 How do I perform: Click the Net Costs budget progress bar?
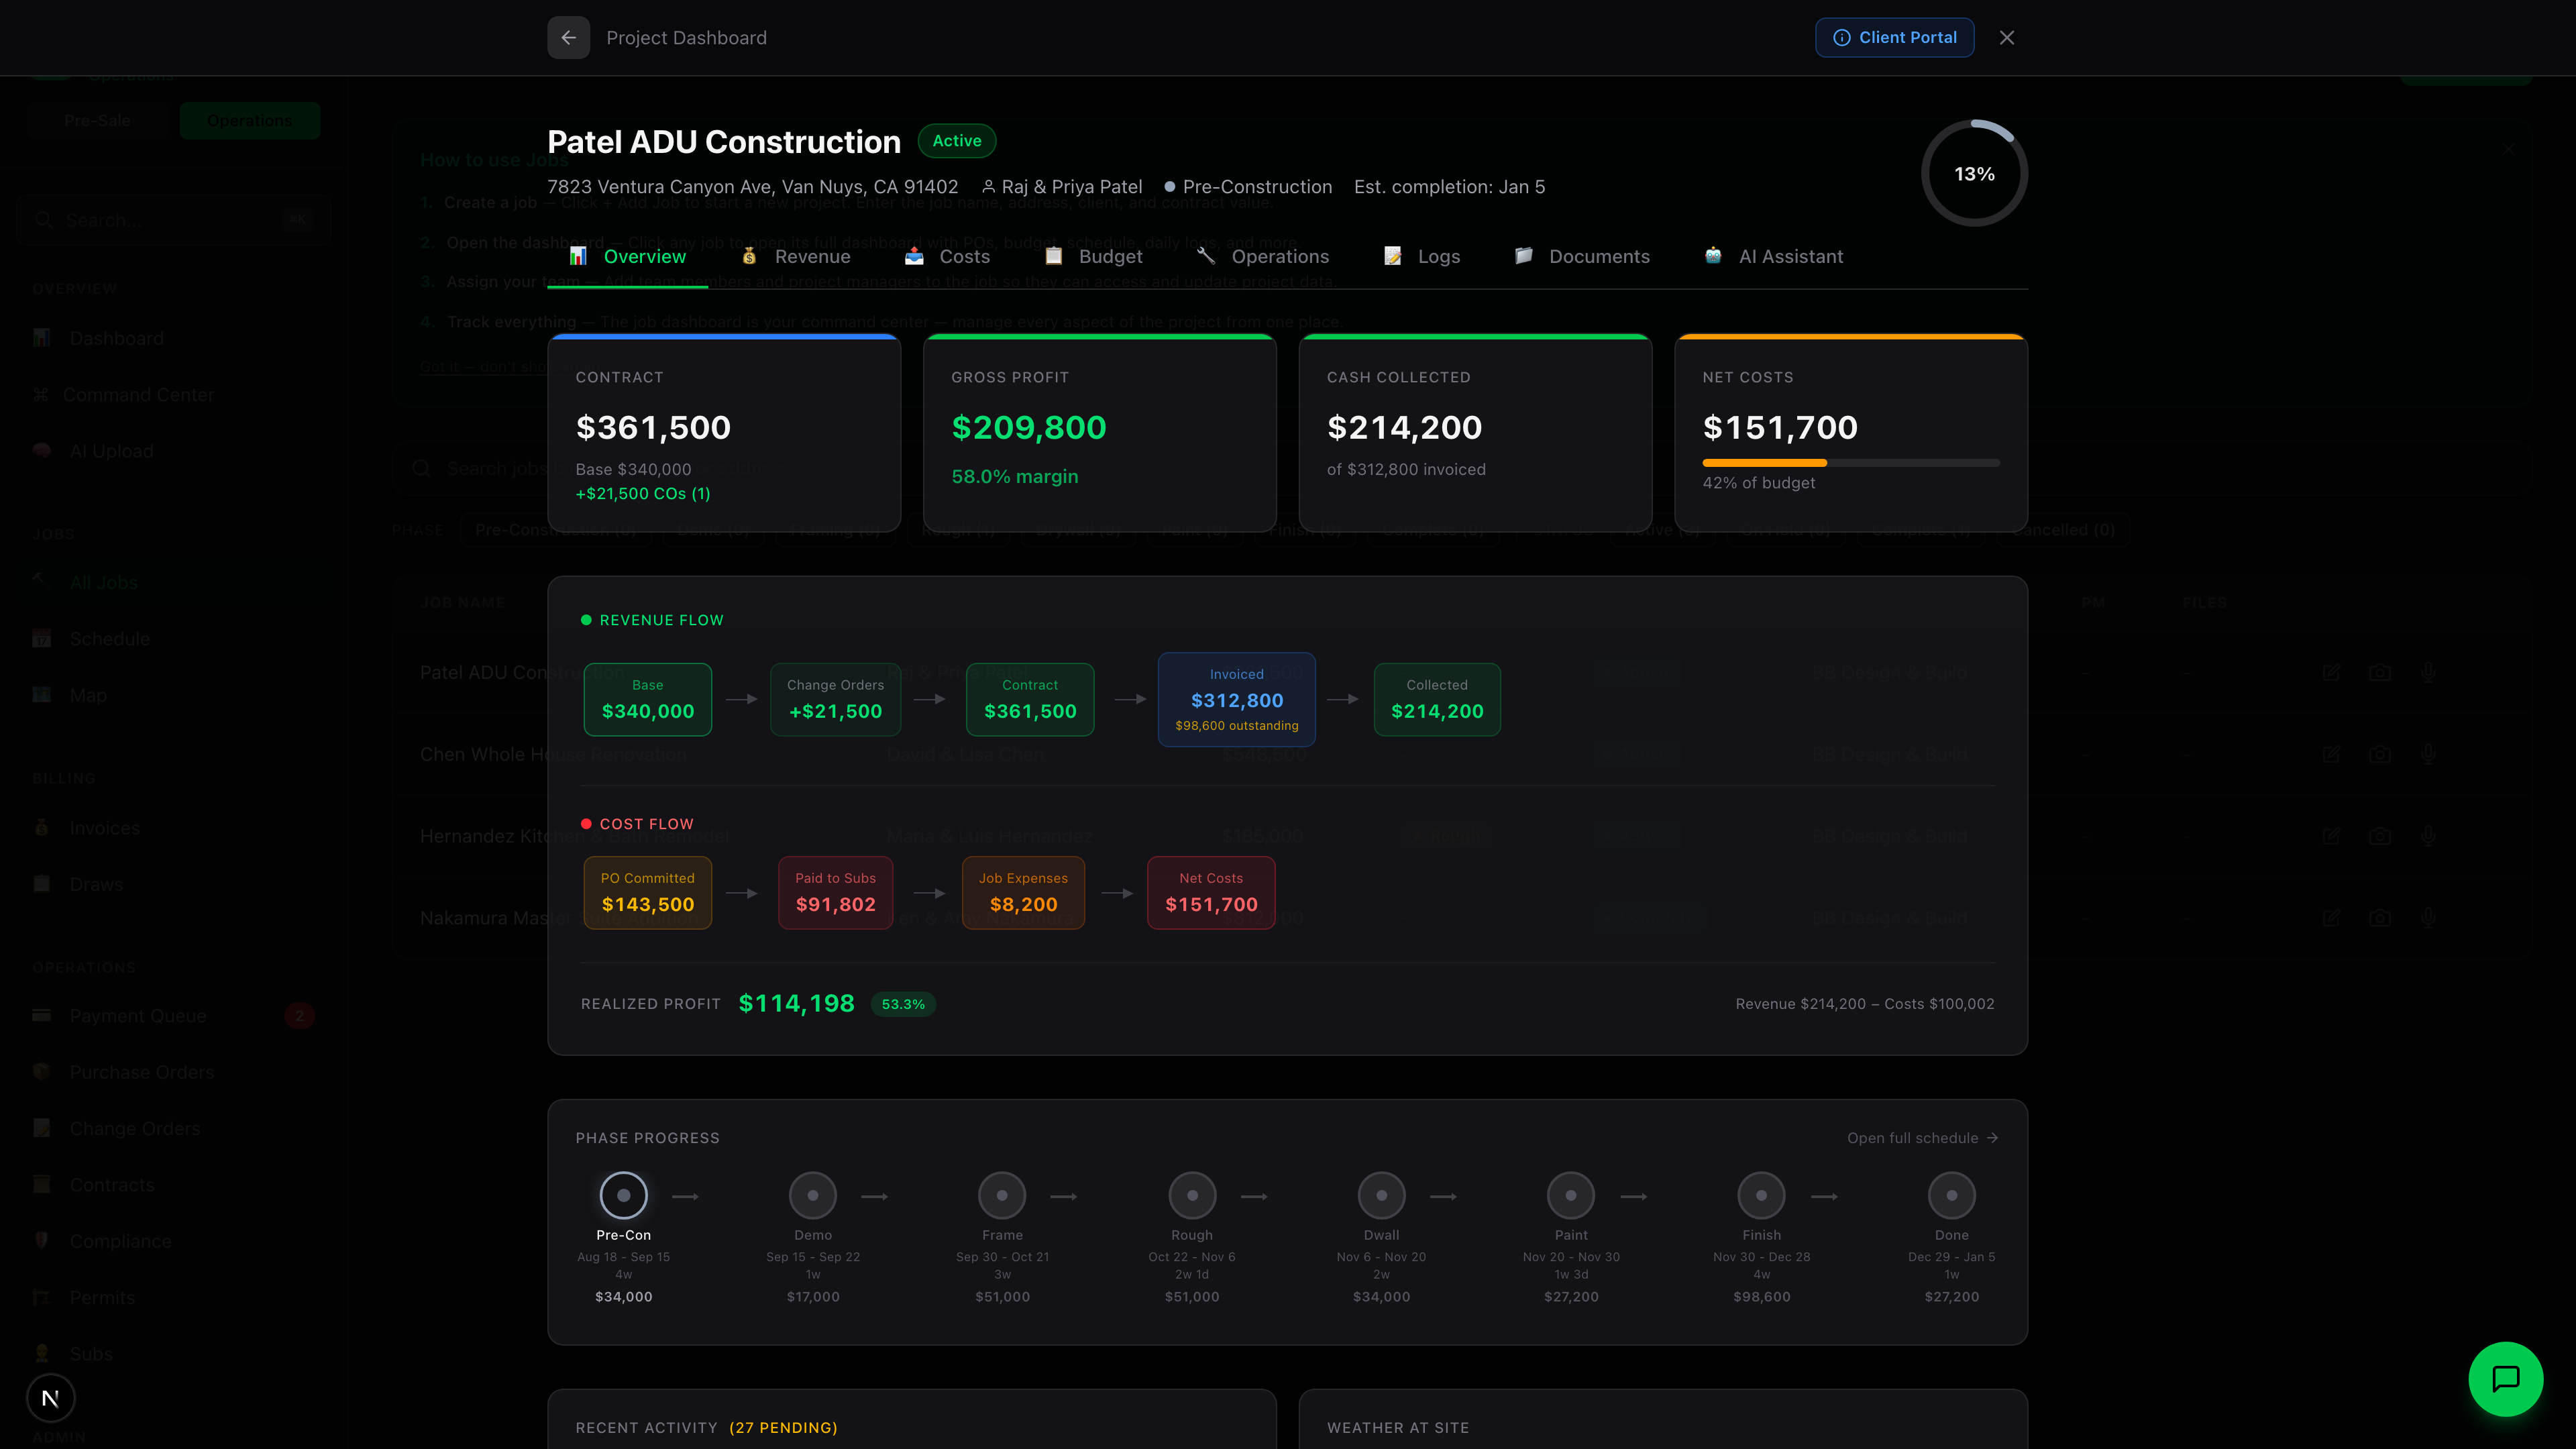click(1850, 462)
